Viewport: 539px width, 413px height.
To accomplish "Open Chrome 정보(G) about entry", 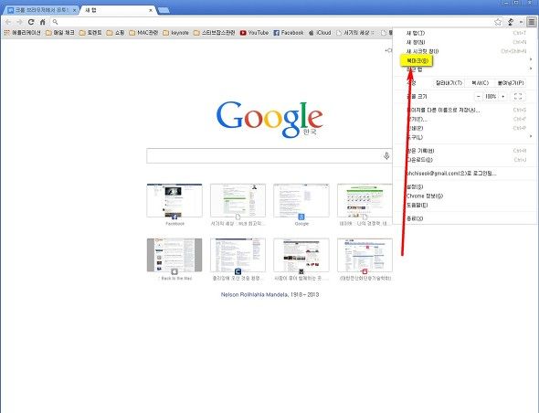I will coord(465,196).
